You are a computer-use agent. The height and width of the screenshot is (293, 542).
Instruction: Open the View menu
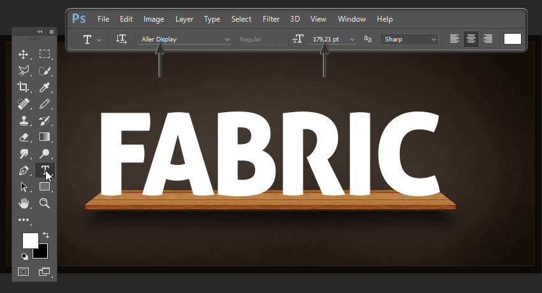tap(318, 19)
